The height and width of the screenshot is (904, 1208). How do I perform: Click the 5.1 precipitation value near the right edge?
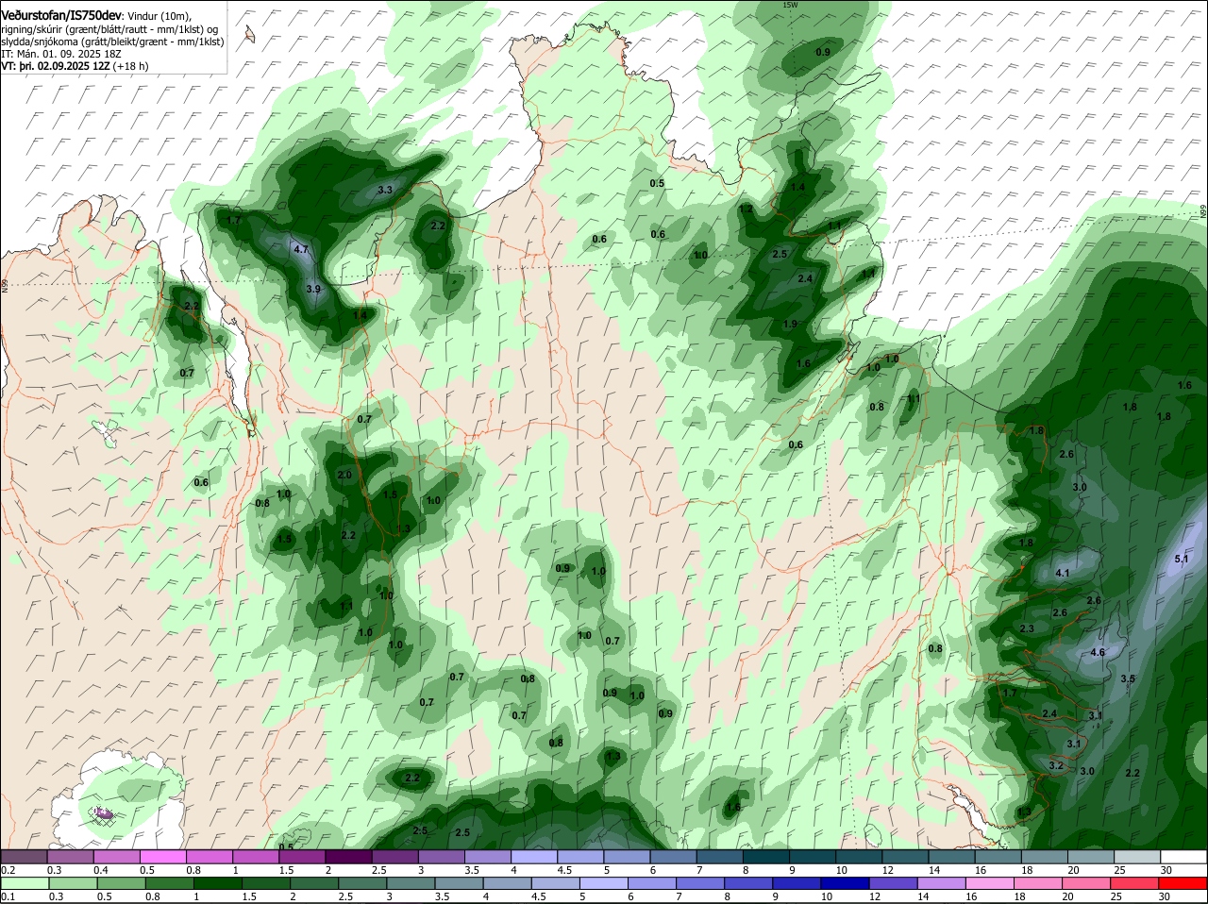(1182, 560)
